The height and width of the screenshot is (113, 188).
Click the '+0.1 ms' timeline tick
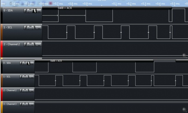(x=116, y=4)
